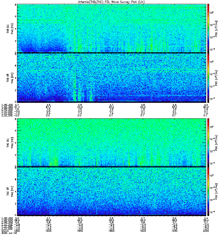Click the 'PSD [nT²/Hz]' label of THC B⊥ panel
Screen dimensions: 220x235
(216, 142)
